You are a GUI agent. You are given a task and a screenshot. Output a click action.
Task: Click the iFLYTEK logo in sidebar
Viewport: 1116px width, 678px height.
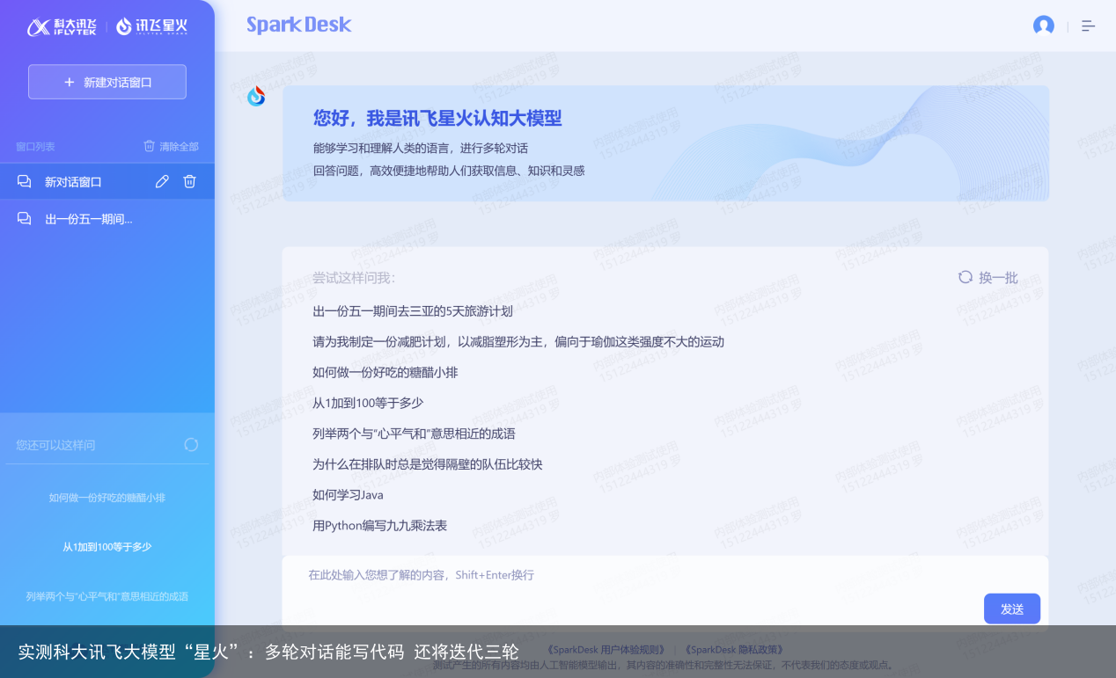(x=62, y=27)
